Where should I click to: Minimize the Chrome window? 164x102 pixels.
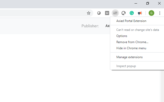(x=136, y=3)
